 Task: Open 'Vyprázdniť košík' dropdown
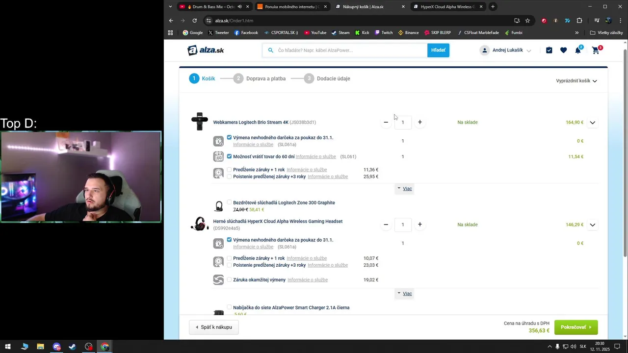(576, 81)
